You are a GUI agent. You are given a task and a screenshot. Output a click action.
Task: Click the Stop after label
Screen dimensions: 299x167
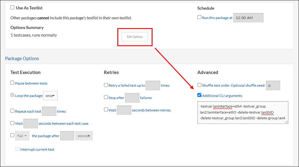click(x=116, y=98)
